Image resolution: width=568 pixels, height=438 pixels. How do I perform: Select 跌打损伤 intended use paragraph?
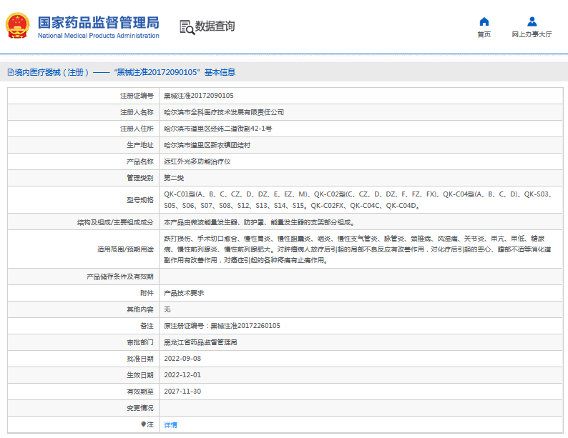tap(358, 249)
